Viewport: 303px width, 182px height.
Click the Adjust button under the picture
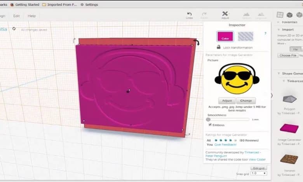(x=227, y=101)
